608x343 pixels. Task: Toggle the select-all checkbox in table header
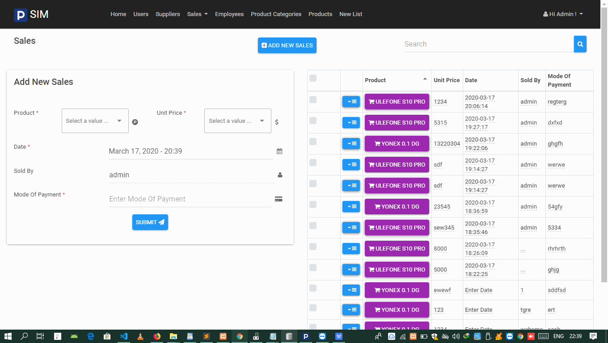coord(313,78)
